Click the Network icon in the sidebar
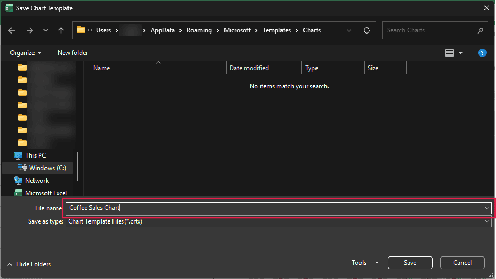 [18, 181]
